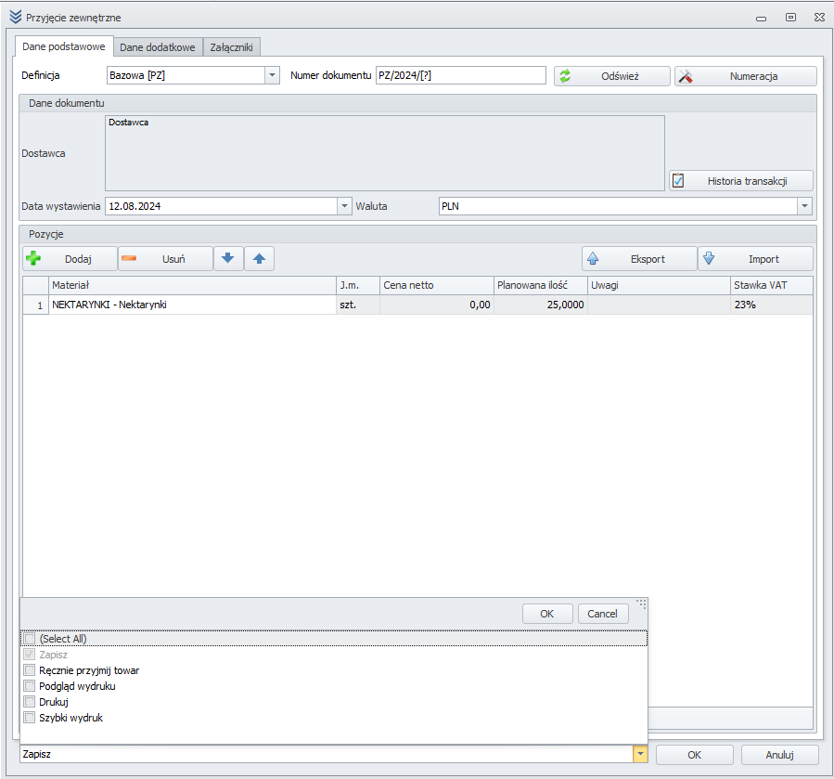
Task: Click the Planowana ilość column header
Action: click(541, 285)
